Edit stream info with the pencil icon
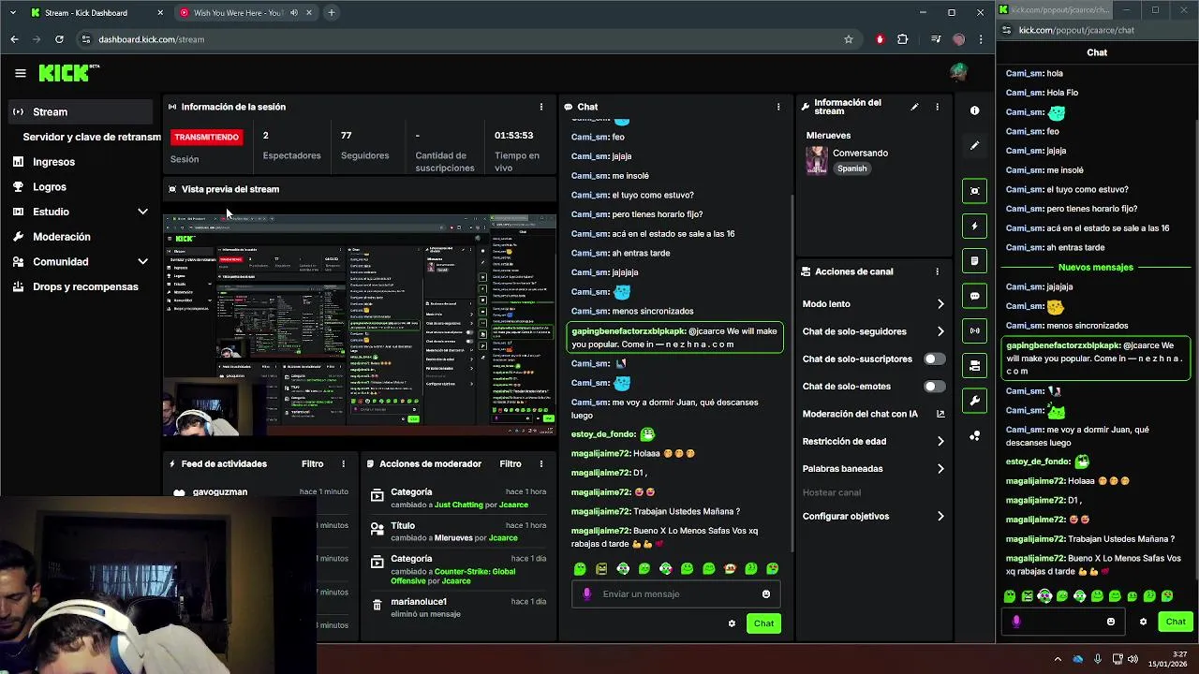1199x674 pixels. click(x=914, y=107)
